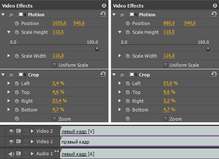Collapse the left Video Effects panel using the double-chevron icon
Screen dimensions: 219x159
(x=104, y=6)
